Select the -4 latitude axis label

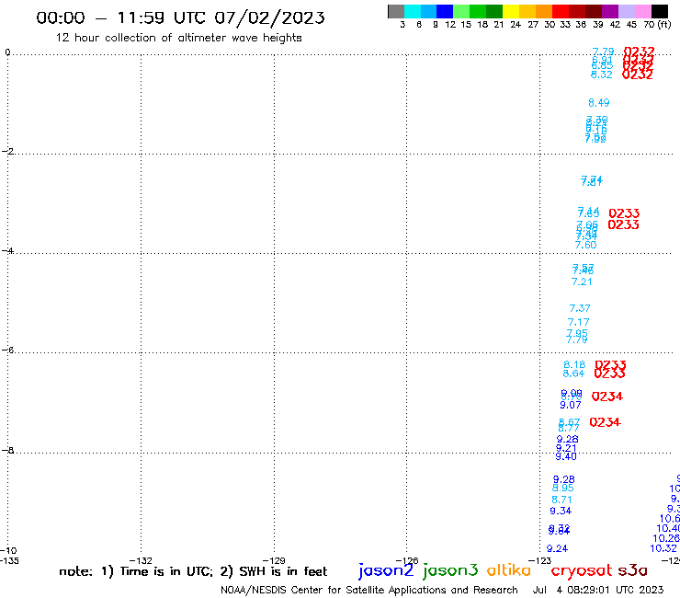(x=7, y=250)
